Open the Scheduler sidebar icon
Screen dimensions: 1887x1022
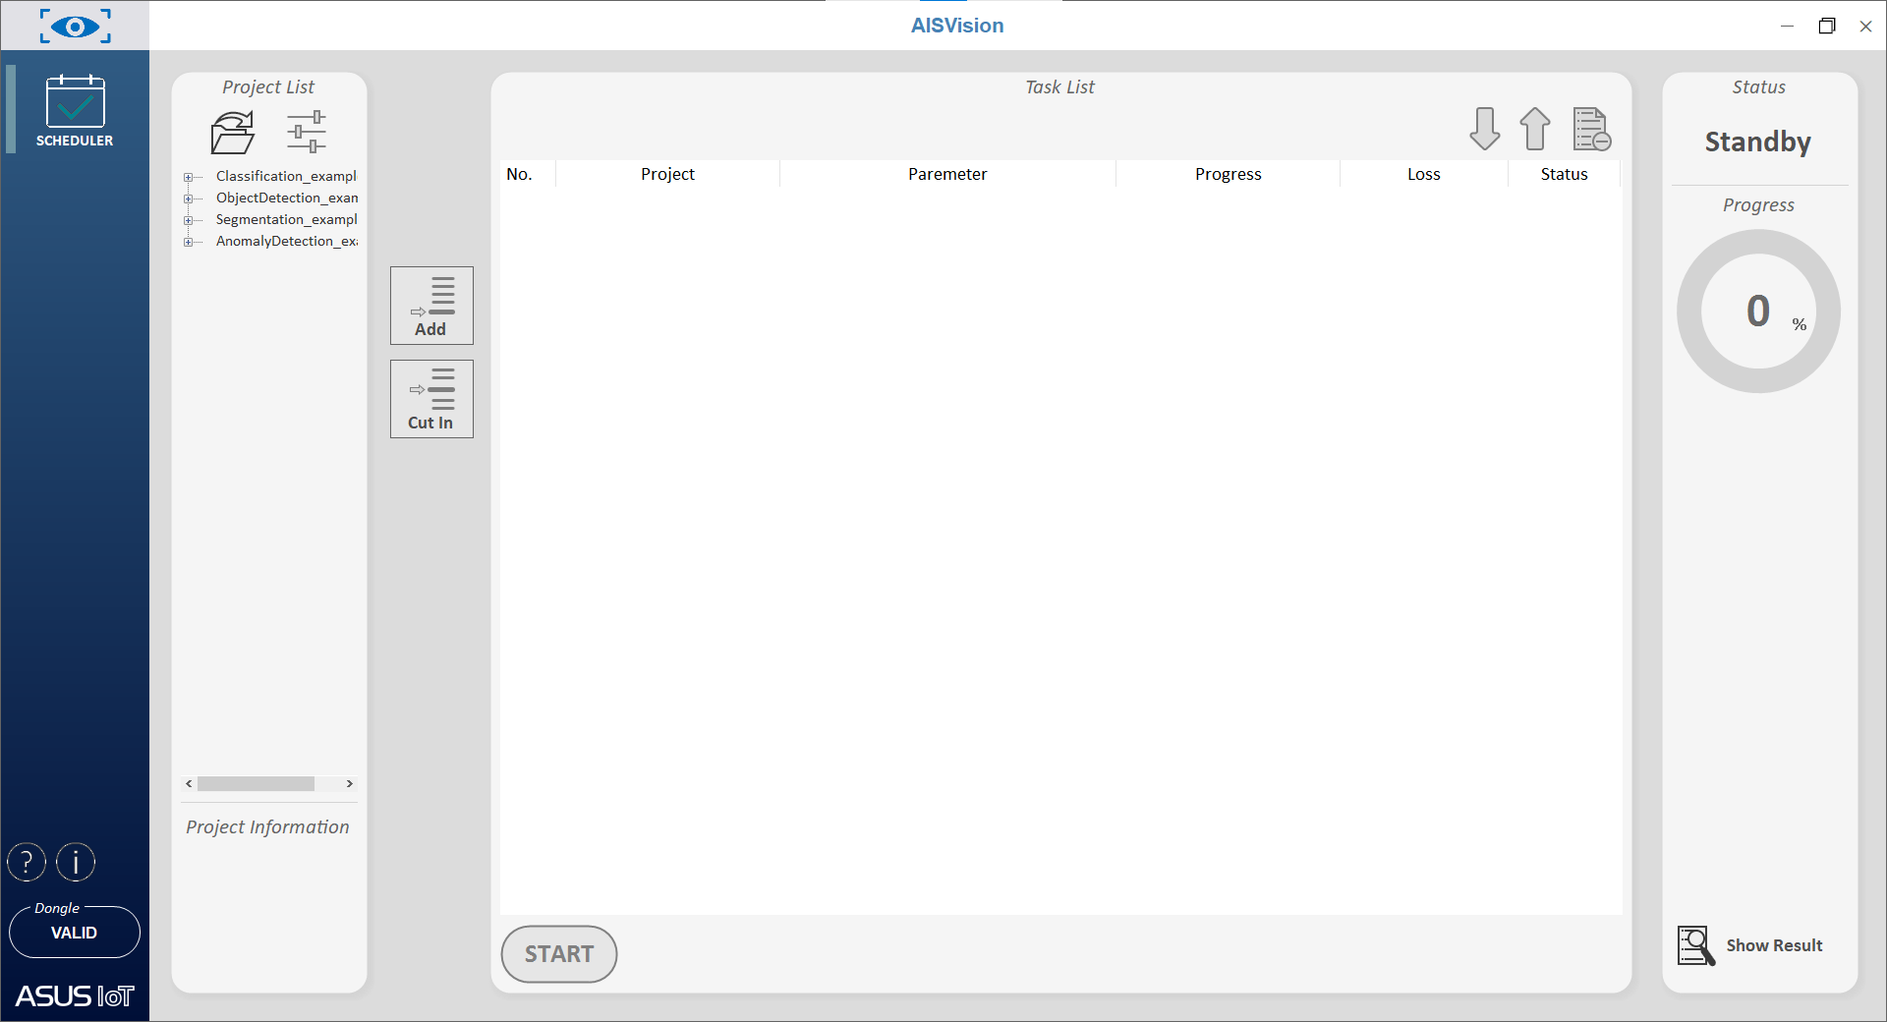tap(75, 110)
